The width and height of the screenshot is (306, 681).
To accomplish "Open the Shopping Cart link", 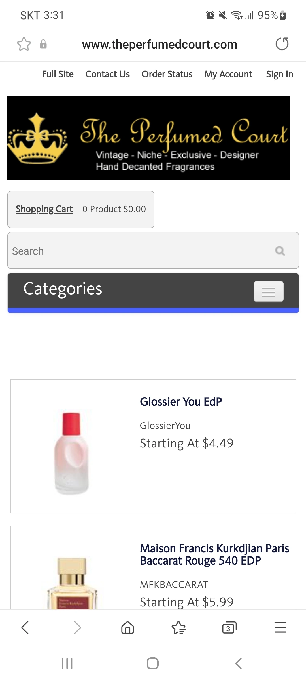I will [44, 209].
